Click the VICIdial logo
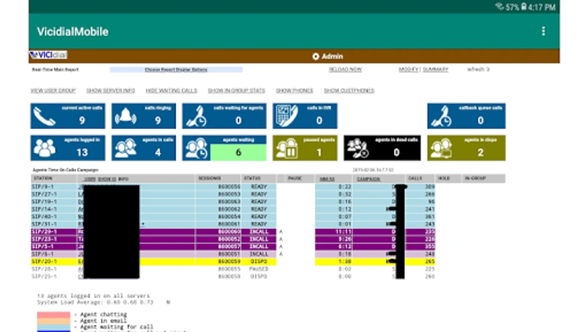The width and height of the screenshot is (588, 332). tap(48, 55)
